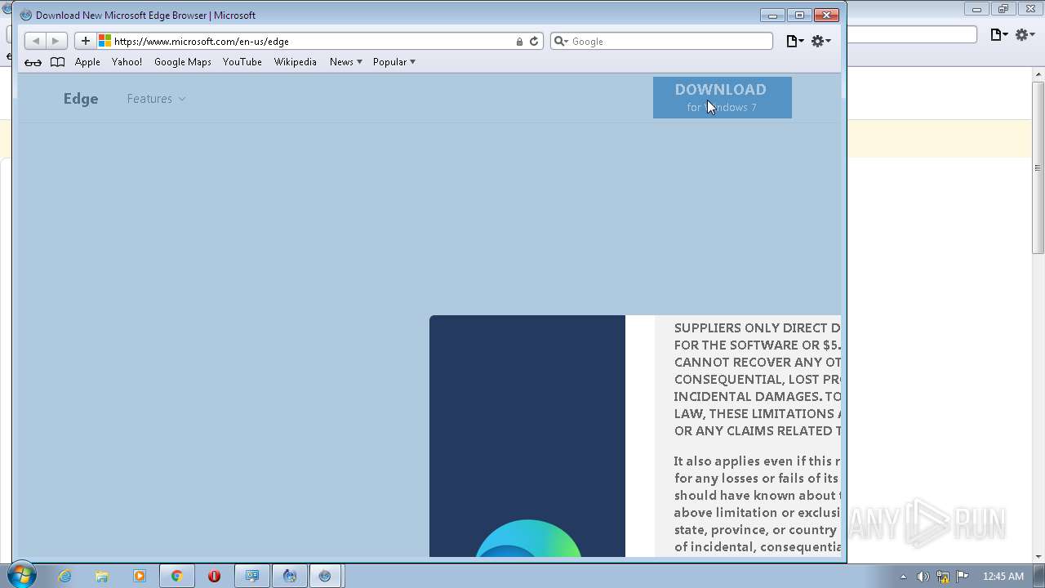
Task: Click the padlock security icon in the address bar
Action: pyautogui.click(x=519, y=41)
